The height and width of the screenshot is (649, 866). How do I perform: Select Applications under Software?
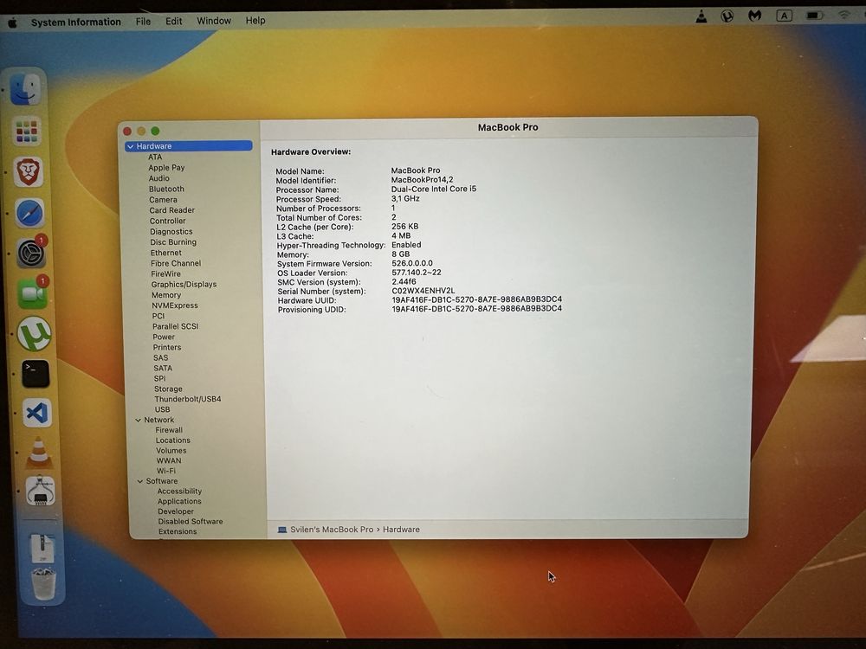(x=179, y=501)
